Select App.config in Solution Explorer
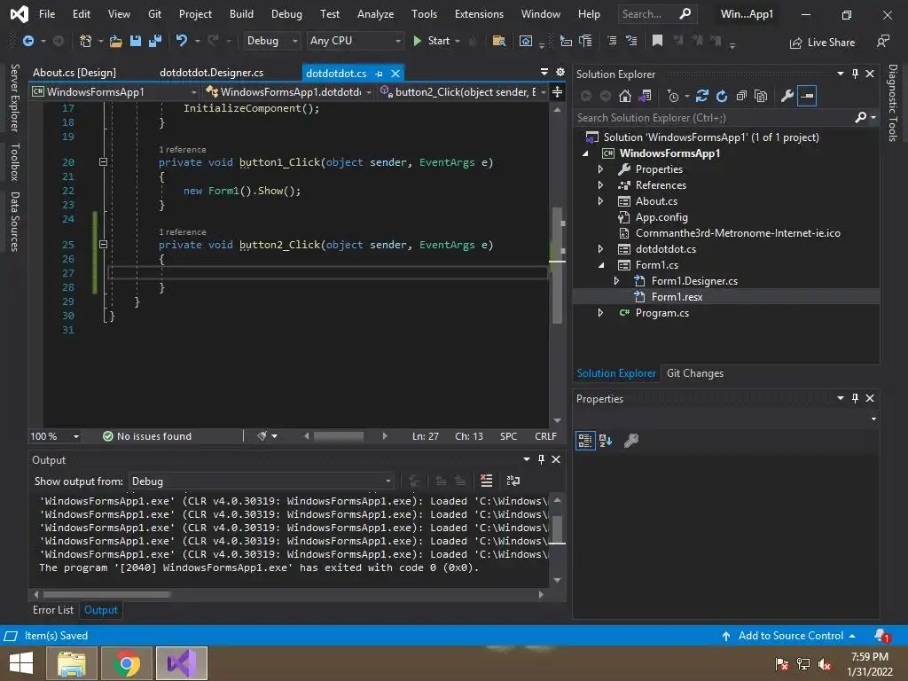 click(661, 217)
